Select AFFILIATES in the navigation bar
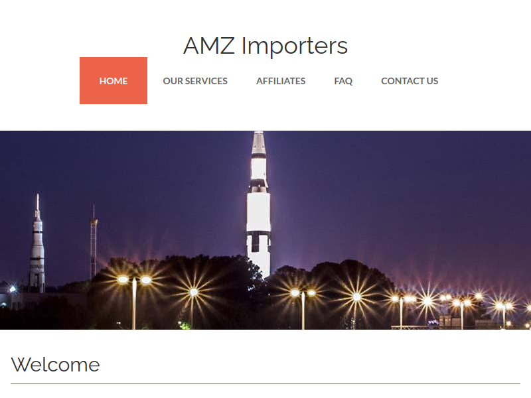Viewport: 531px width, 398px height. point(281,81)
